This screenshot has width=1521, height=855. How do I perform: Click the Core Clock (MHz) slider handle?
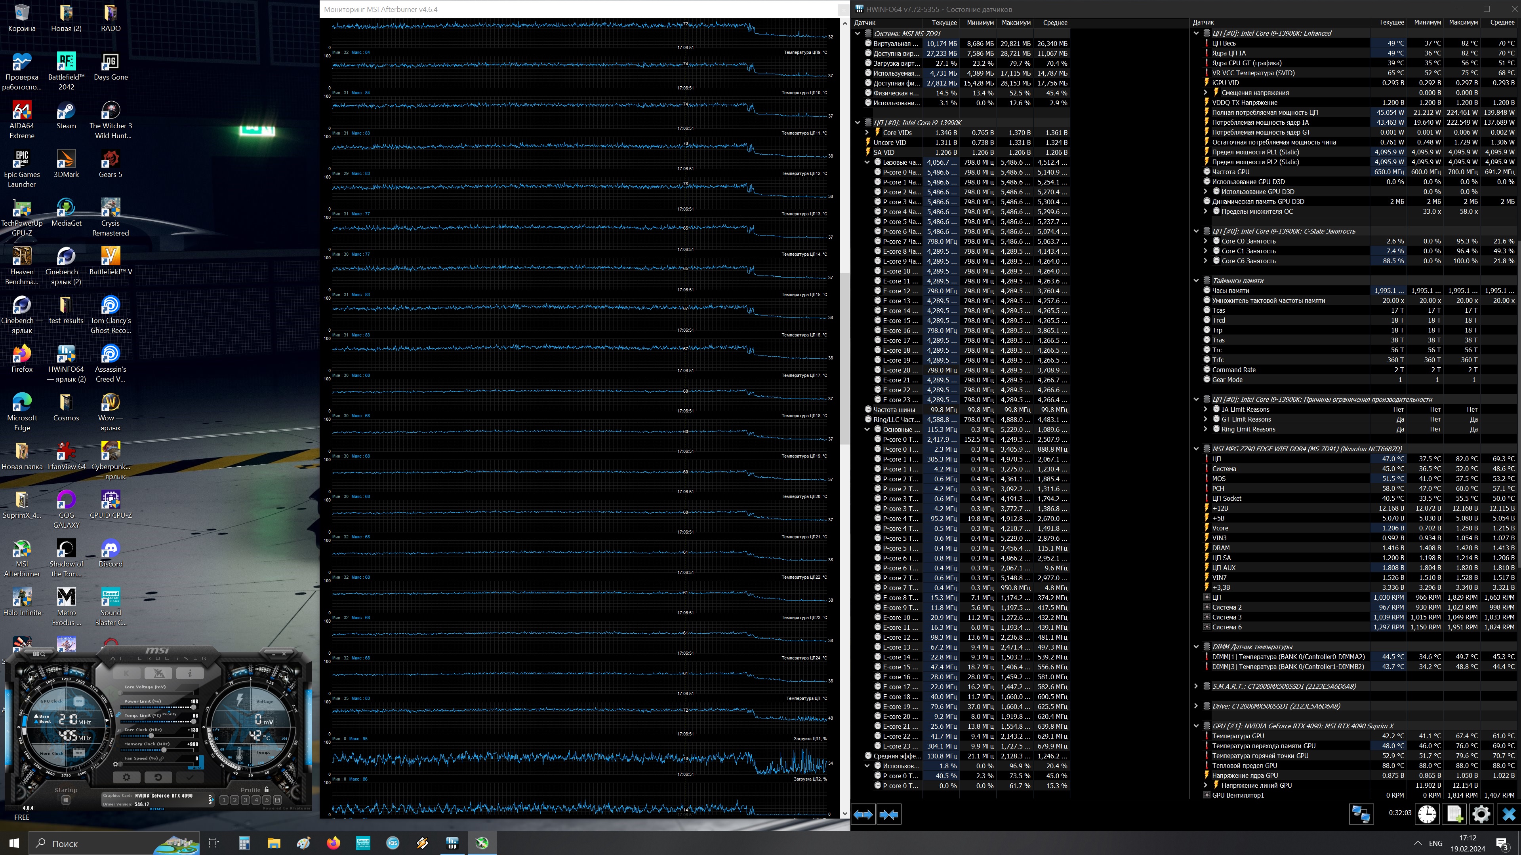(x=151, y=736)
